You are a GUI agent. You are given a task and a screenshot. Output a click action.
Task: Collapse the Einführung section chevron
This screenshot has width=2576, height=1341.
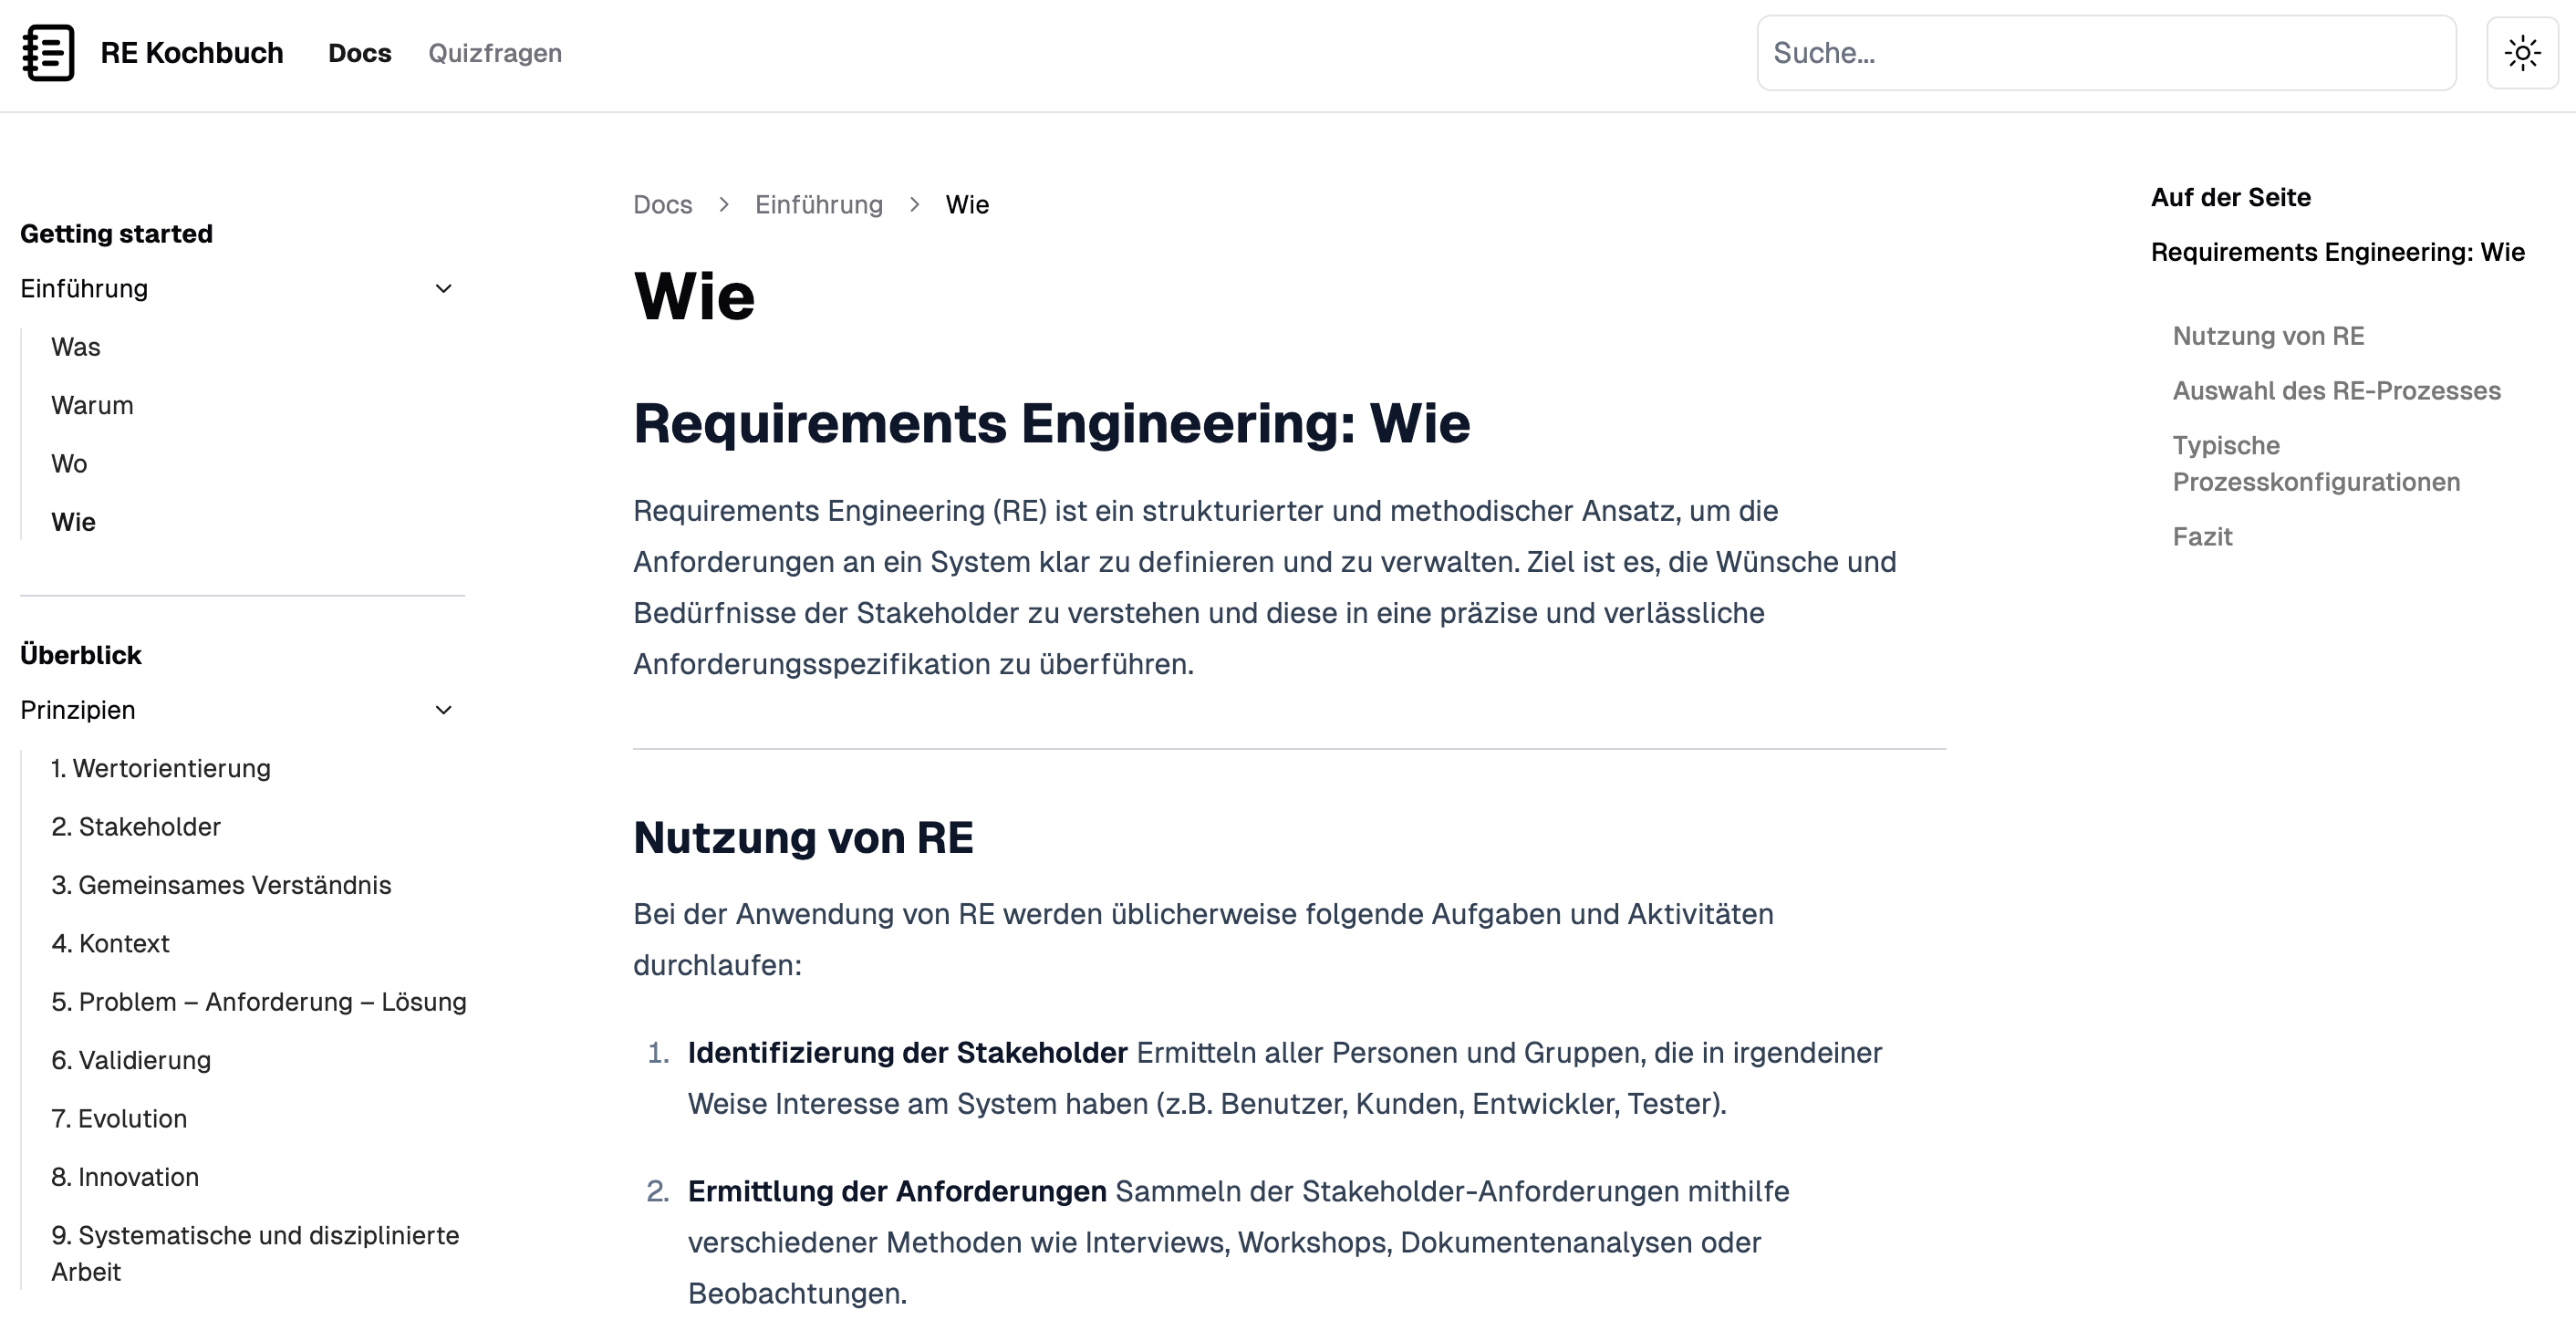(x=443, y=289)
